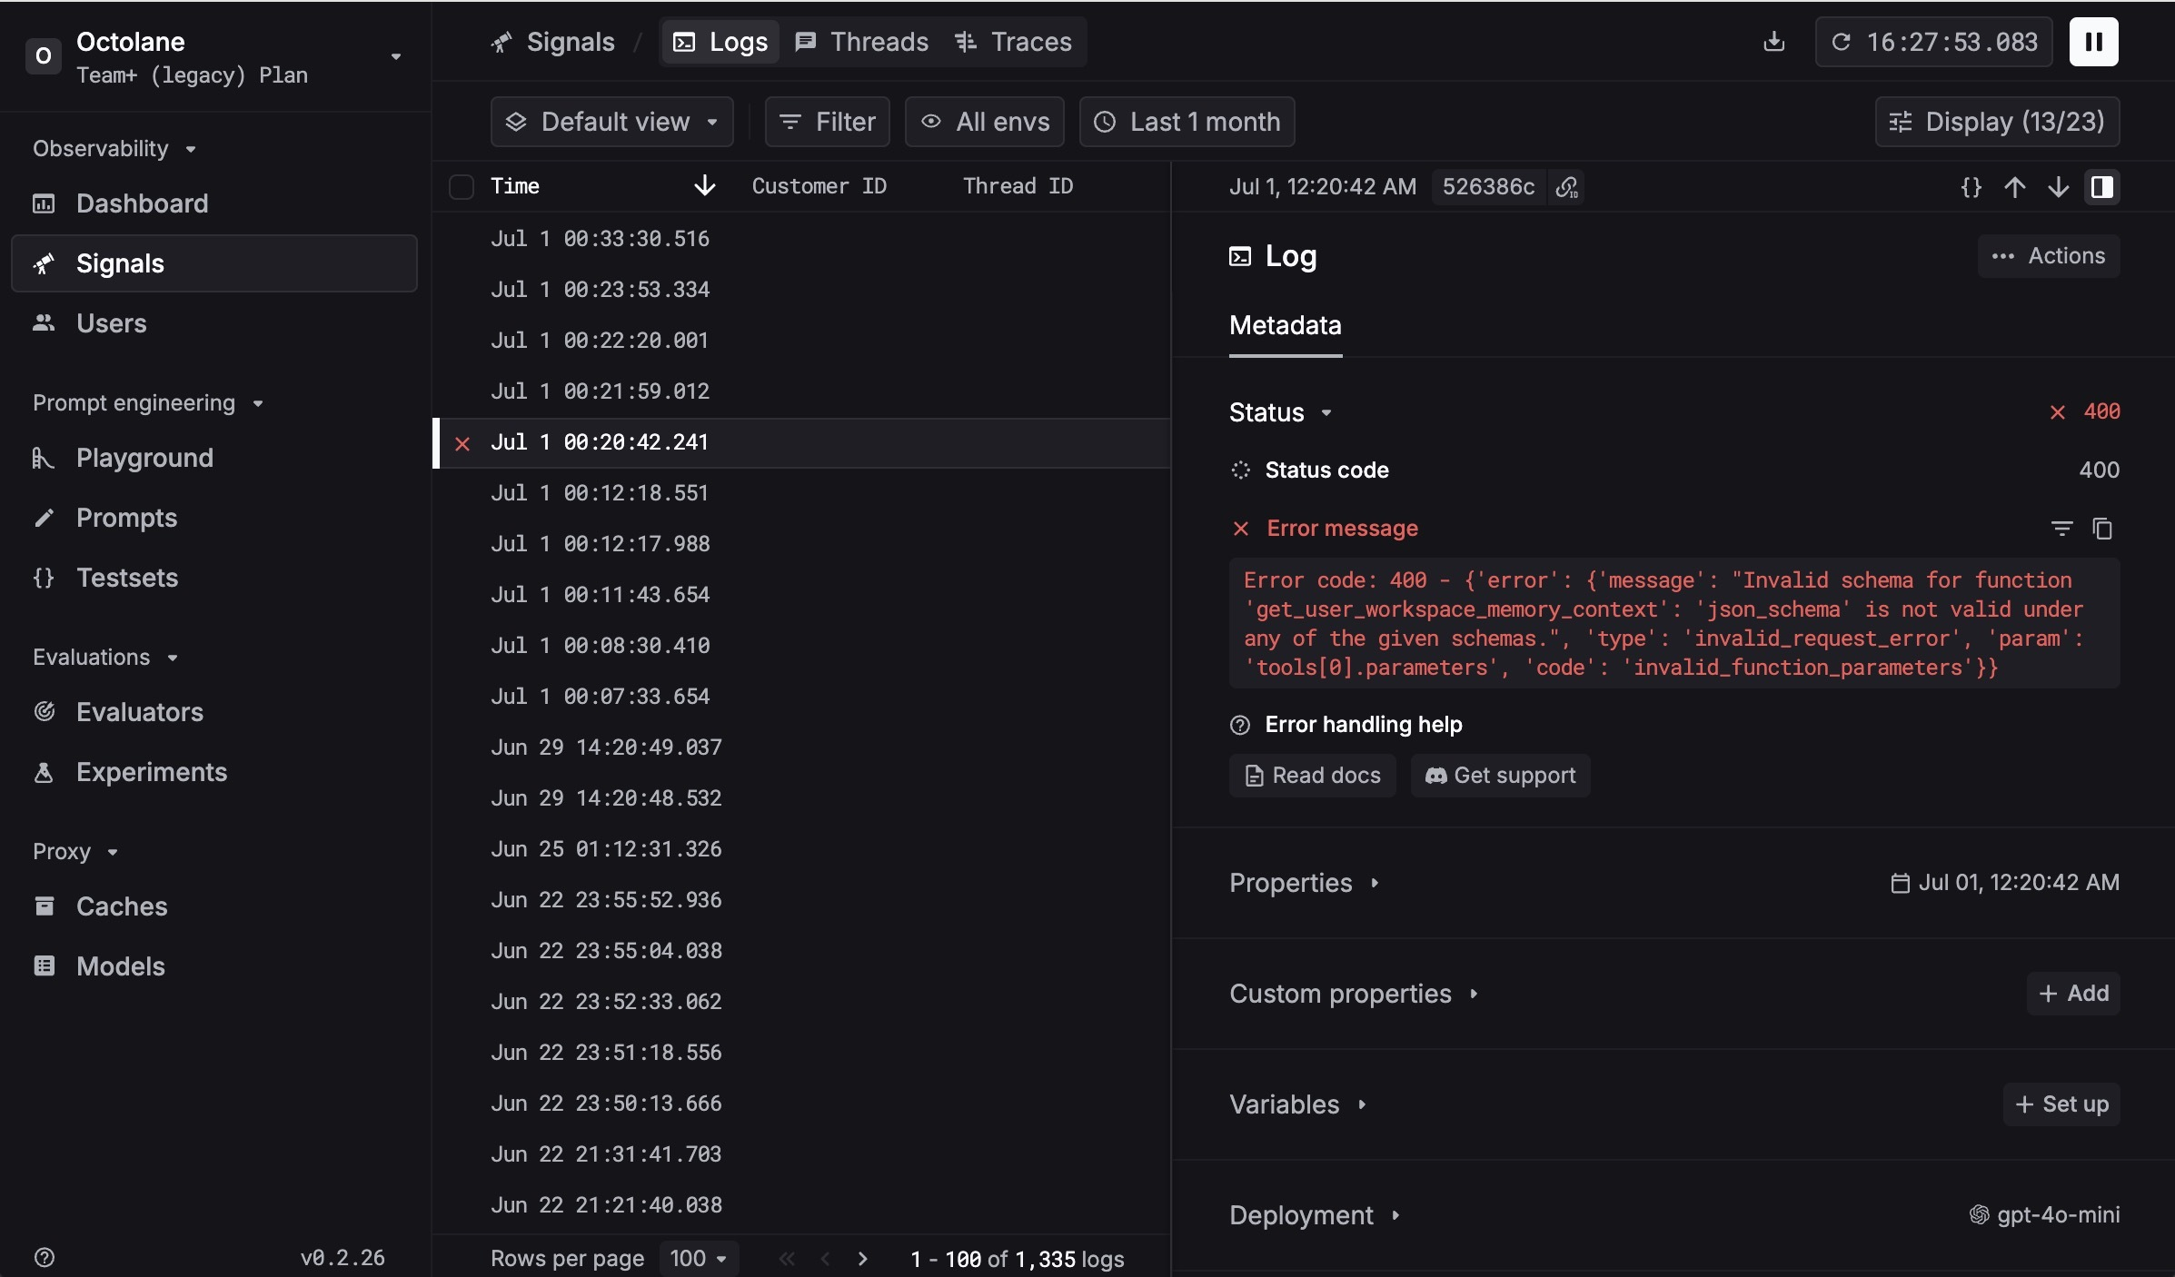Show raw JSON view with braces icon
This screenshot has height=1277, width=2175.
point(1971,187)
